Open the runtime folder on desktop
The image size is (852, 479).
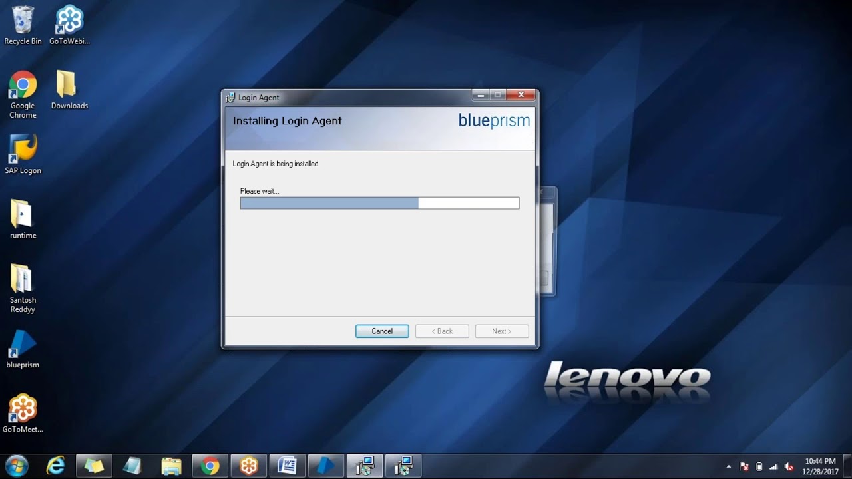23,220
